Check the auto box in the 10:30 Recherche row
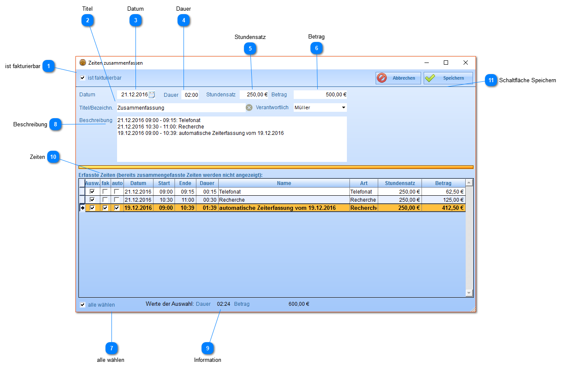 117,200
